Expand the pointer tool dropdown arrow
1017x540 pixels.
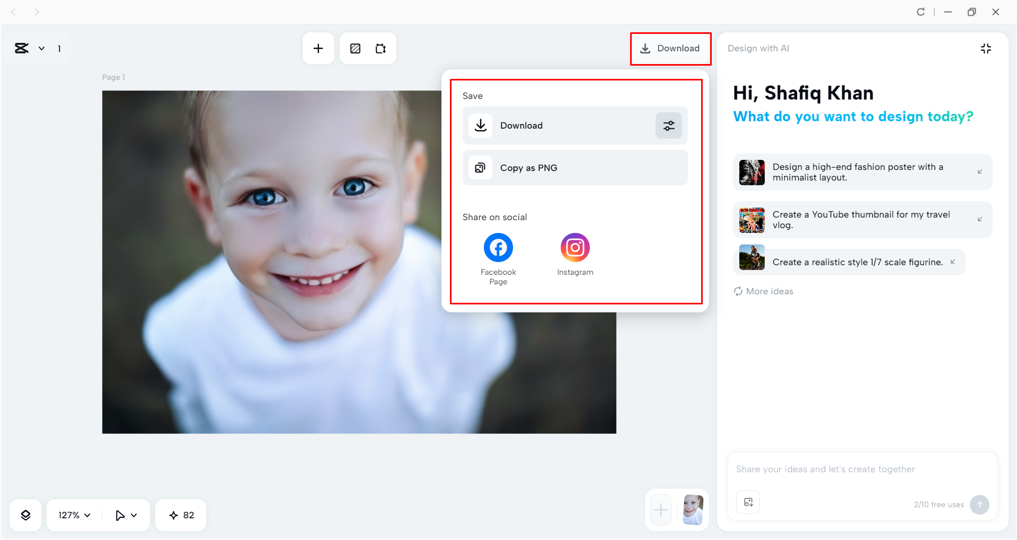(x=134, y=515)
